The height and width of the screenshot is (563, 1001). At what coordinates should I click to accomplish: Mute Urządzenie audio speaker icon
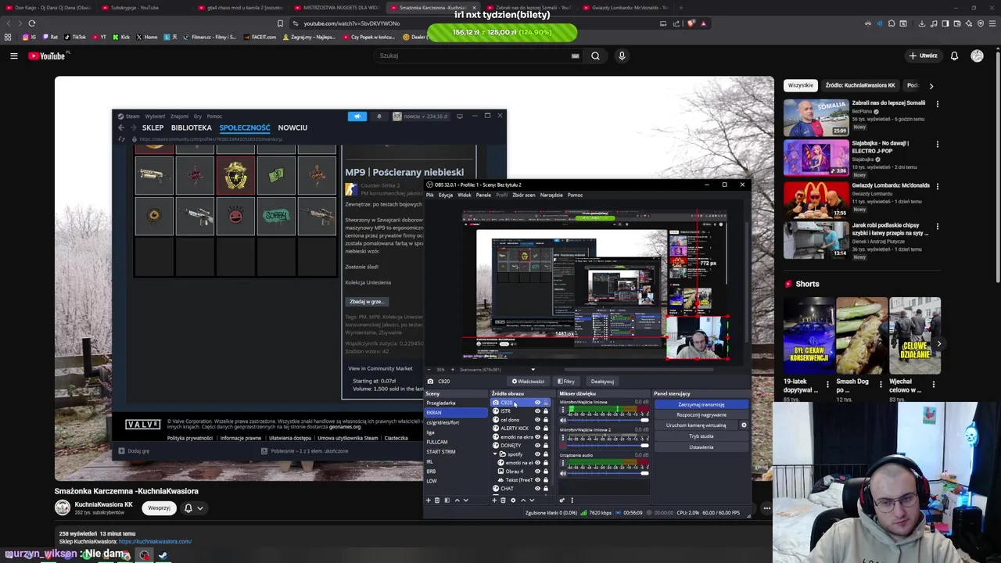pos(563,473)
